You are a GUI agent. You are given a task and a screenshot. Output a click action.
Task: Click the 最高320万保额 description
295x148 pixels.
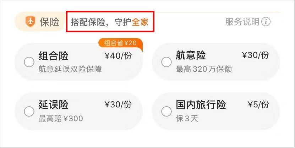pyautogui.click(x=204, y=69)
